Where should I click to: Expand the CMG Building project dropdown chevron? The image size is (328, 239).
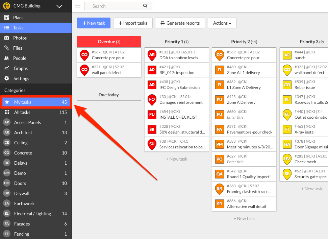59,6
